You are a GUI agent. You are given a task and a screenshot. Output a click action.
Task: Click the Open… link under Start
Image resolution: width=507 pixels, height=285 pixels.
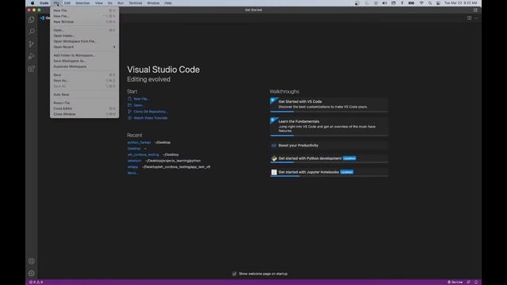pyautogui.click(x=139, y=105)
